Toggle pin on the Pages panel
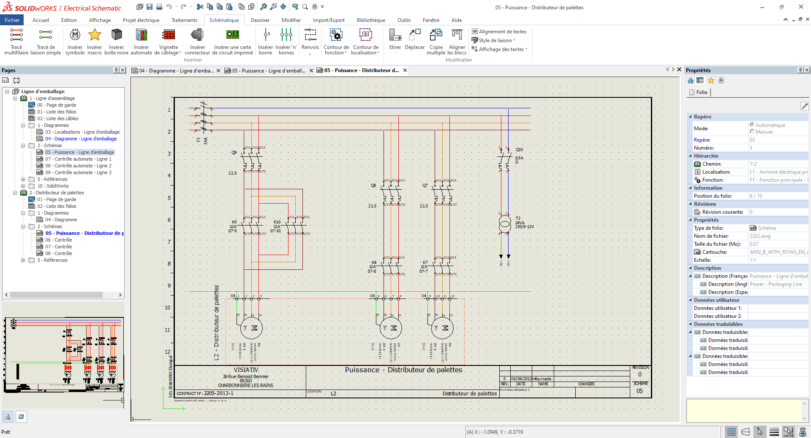The width and height of the screenshot is (811, 438). tap(116, 70)
